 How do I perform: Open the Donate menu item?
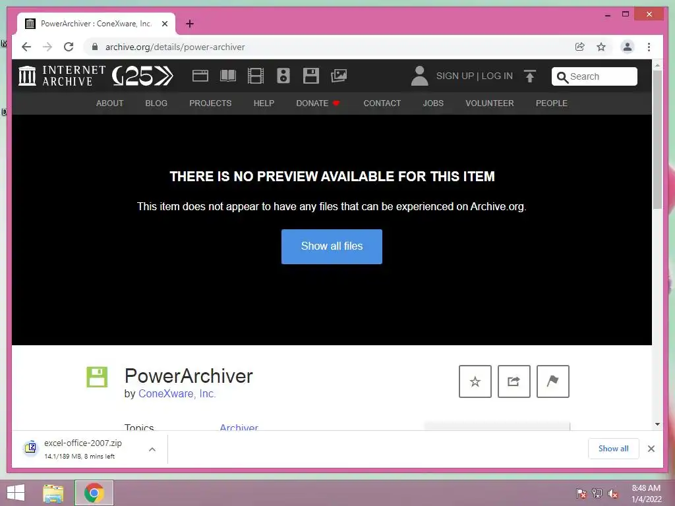(x=318, y=103)
